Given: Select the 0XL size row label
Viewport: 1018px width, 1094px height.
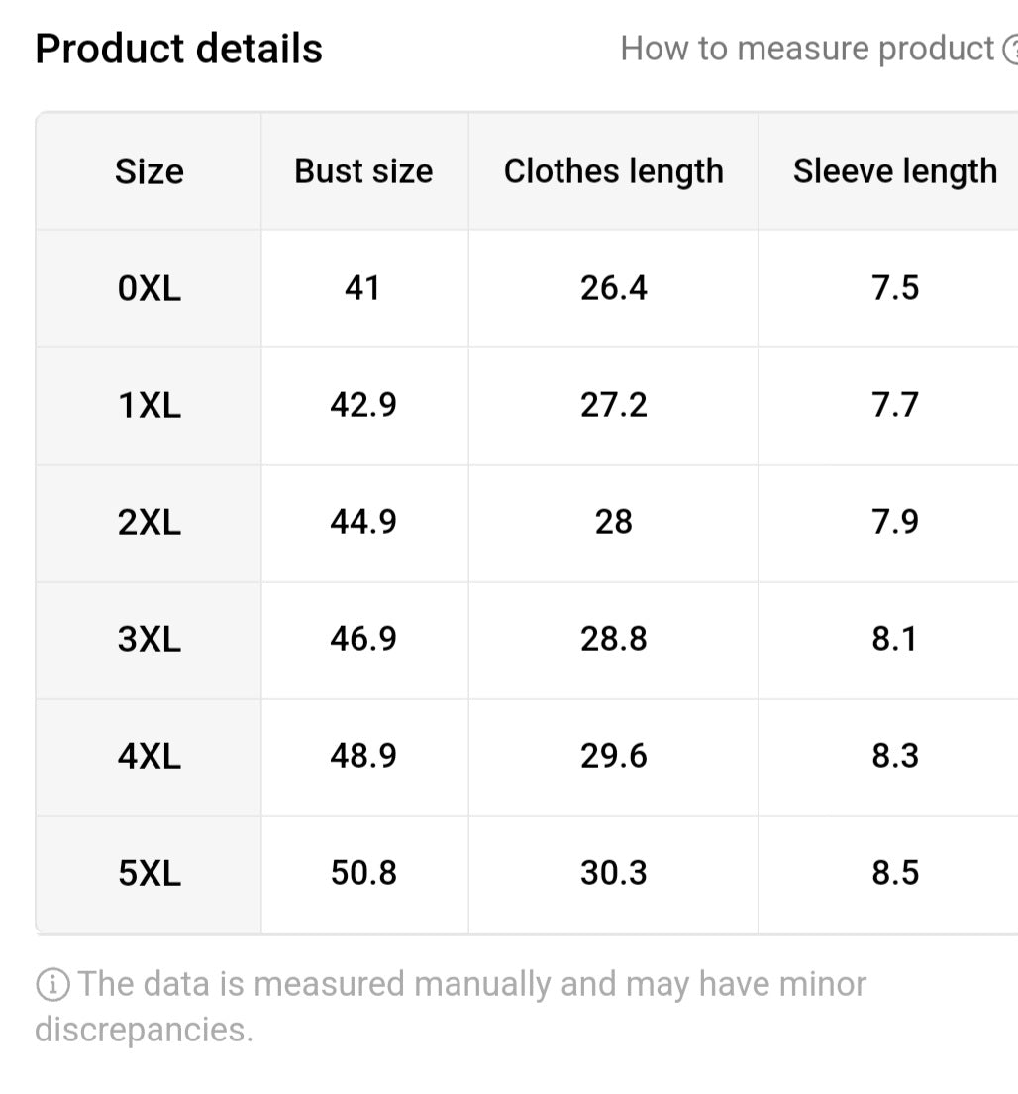Looking at the screenshot, I should pos(150,288).
